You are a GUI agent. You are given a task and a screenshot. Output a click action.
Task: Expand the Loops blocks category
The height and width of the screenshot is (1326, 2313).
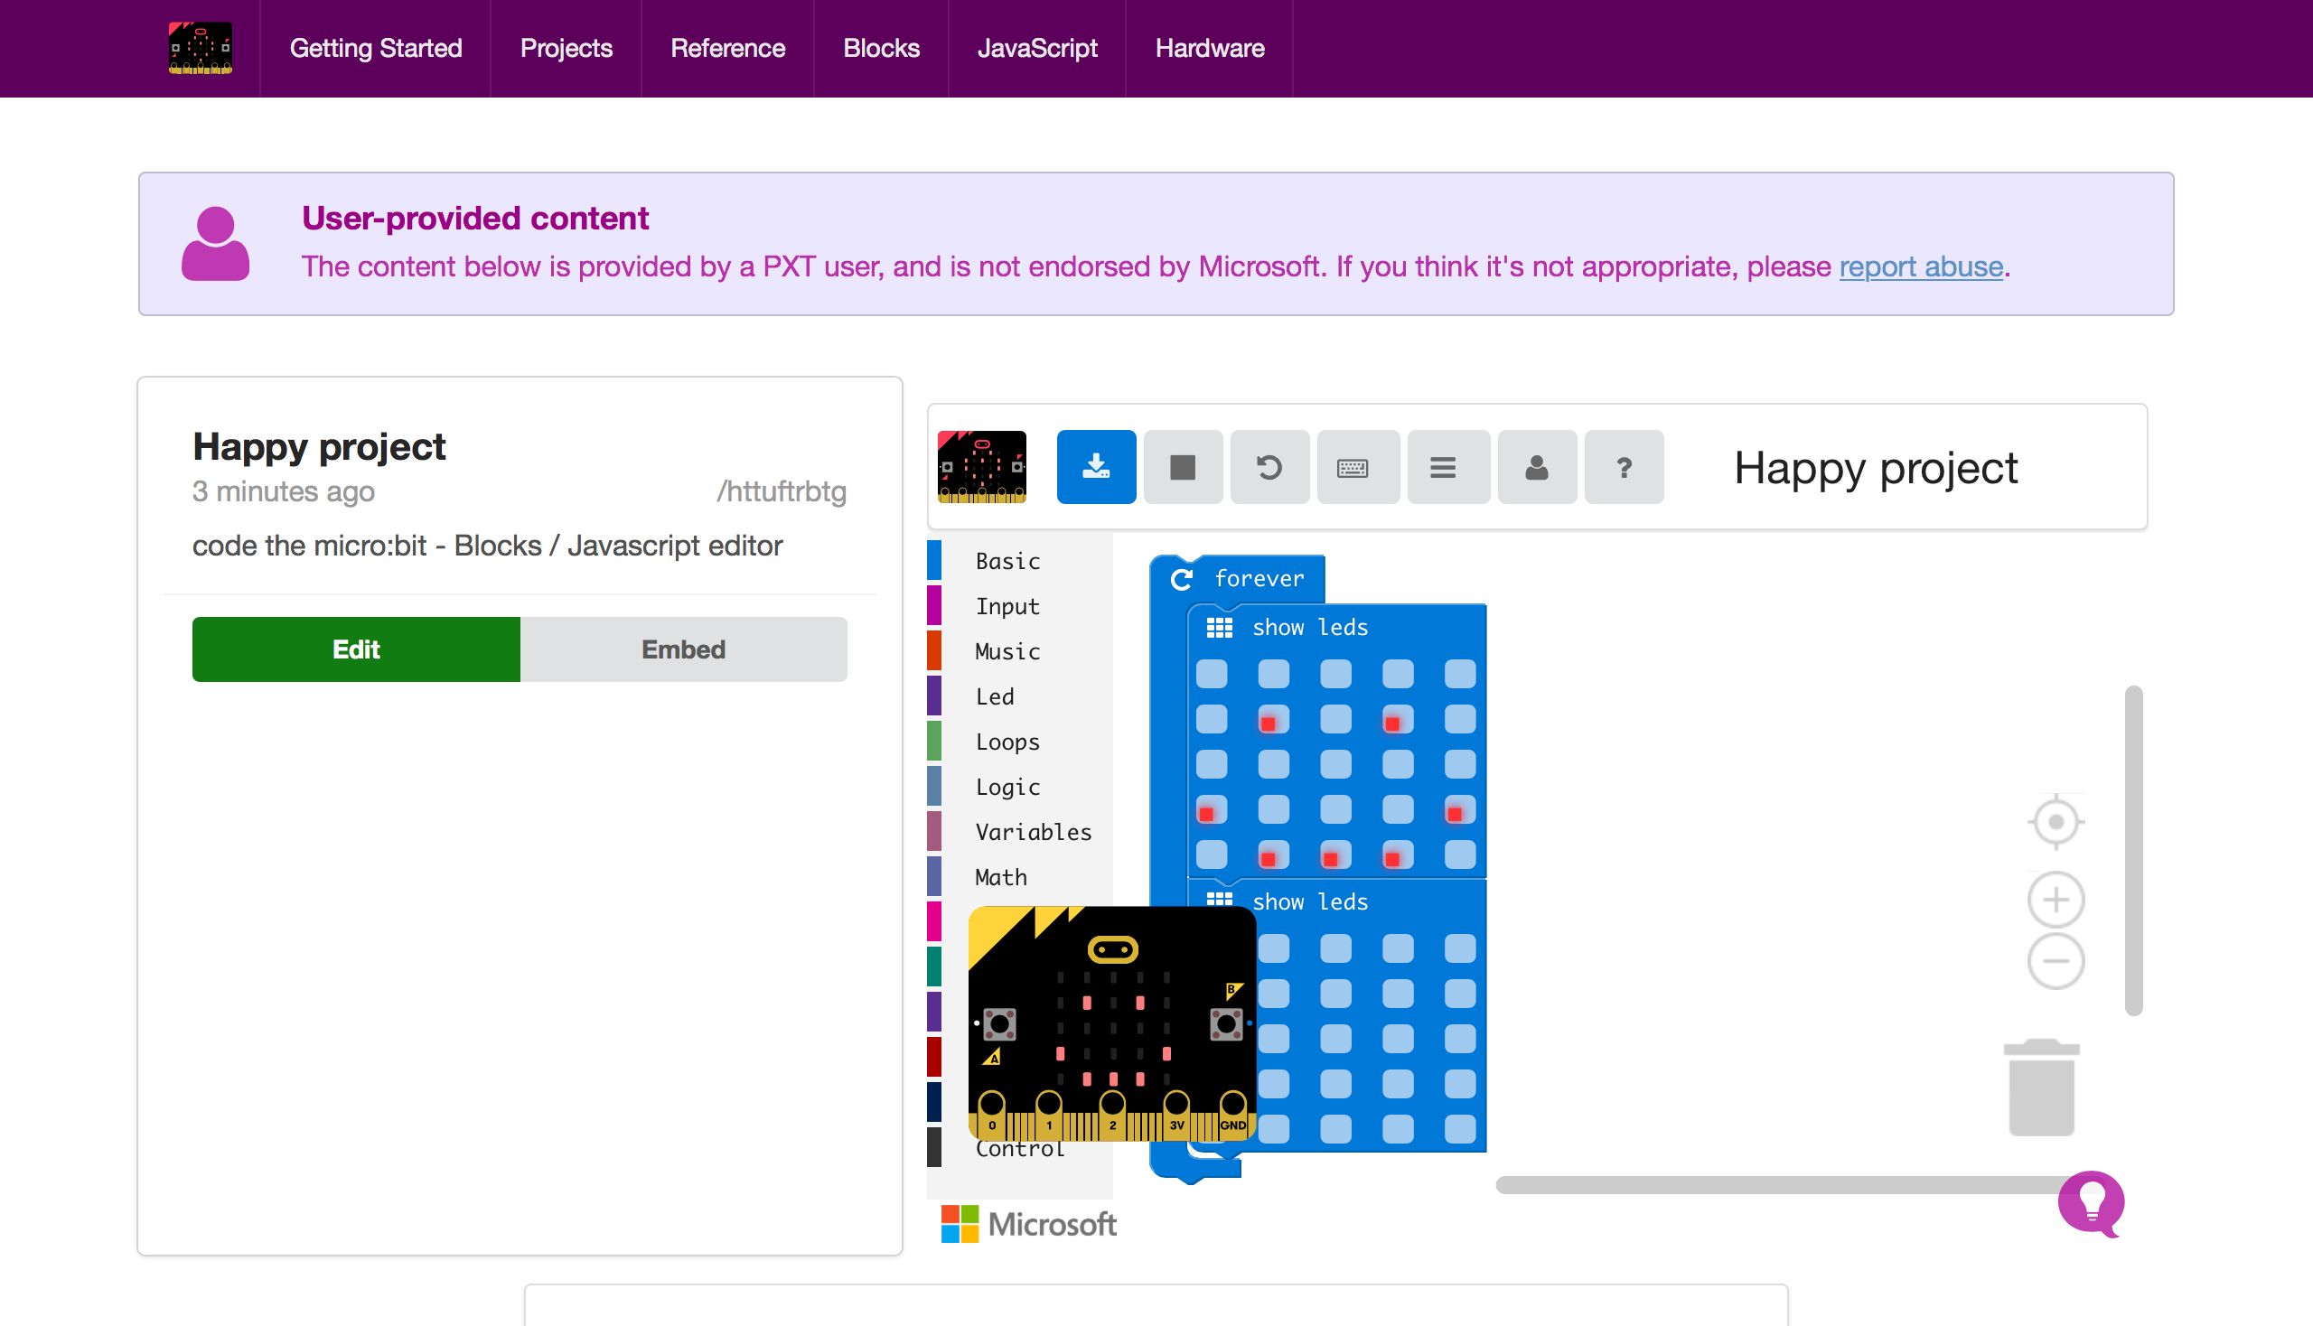1007,742
